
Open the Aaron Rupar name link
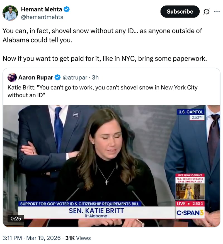coord(36,77)
